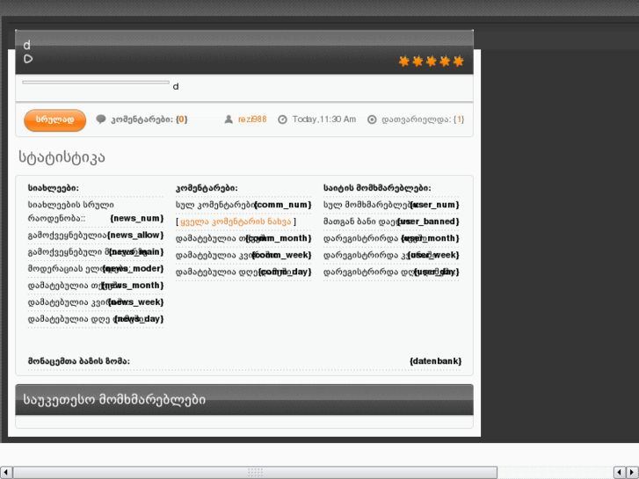Click the author user silhouette icon

click(x=229, y=120)
